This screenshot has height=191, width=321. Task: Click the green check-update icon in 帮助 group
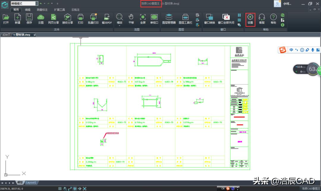283,15
